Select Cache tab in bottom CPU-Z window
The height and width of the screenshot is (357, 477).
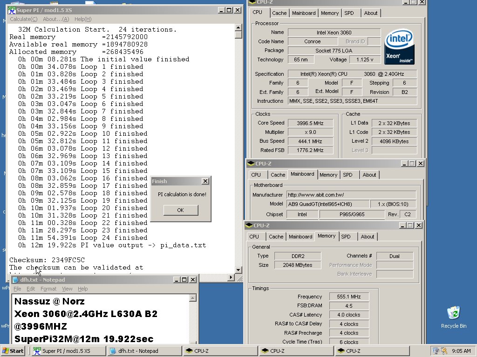[x=276, y=237]
